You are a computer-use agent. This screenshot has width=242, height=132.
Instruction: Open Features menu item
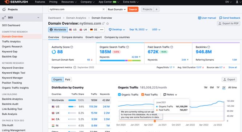(40, 2)
